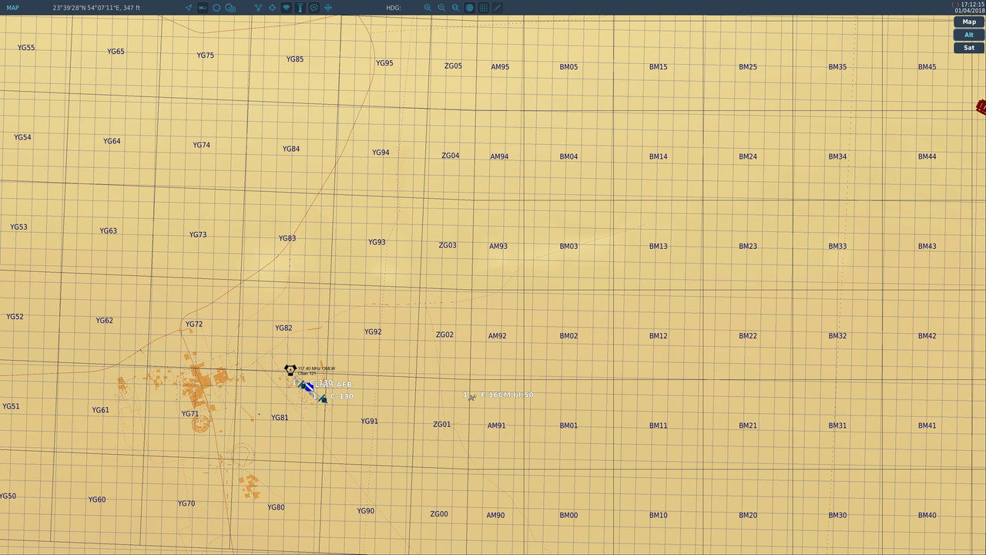Image resolution: width=986 pixels, height=555 pixels.
Task: Click grid label BM31
Action: [x=837, y=425]
